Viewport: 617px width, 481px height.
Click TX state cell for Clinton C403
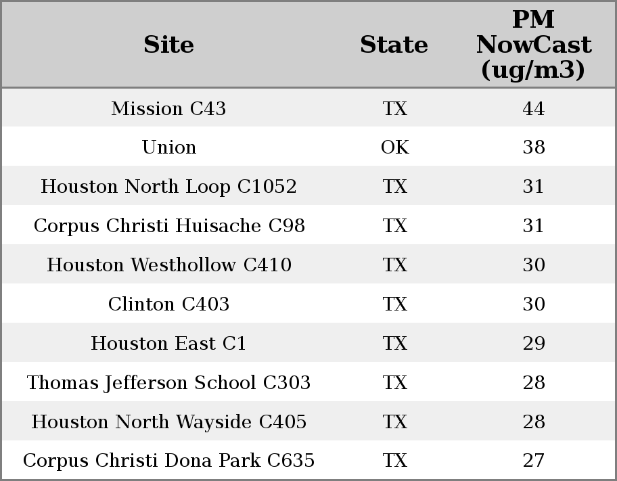394,304
